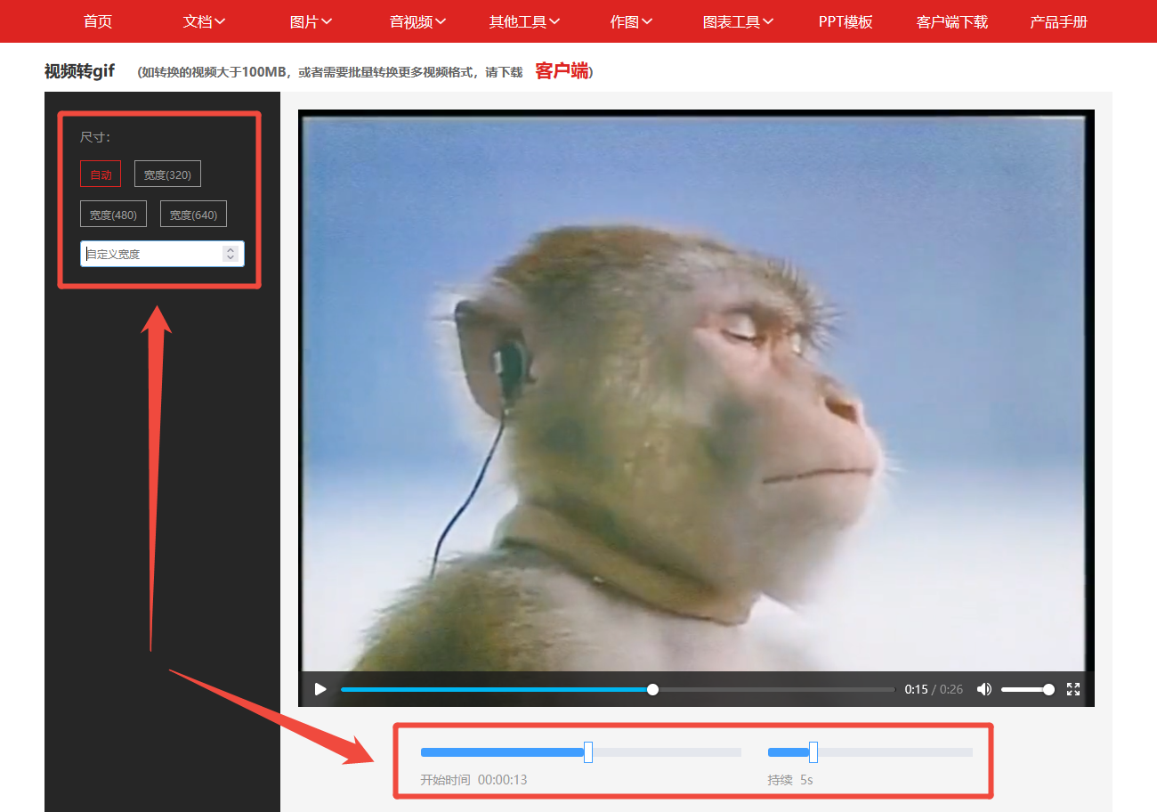Focus the 自定义宽度 input field
Image resolution: width=1157 pixels, height=812 pixels.
point(162,254)
